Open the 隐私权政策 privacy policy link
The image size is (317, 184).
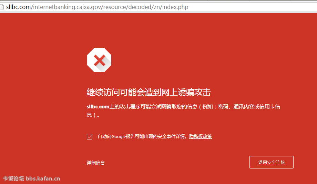coord(201,137)
